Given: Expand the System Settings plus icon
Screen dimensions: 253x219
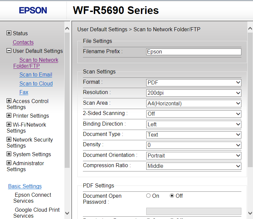Looking at the screenshot, I should click(x=9, y=154).
